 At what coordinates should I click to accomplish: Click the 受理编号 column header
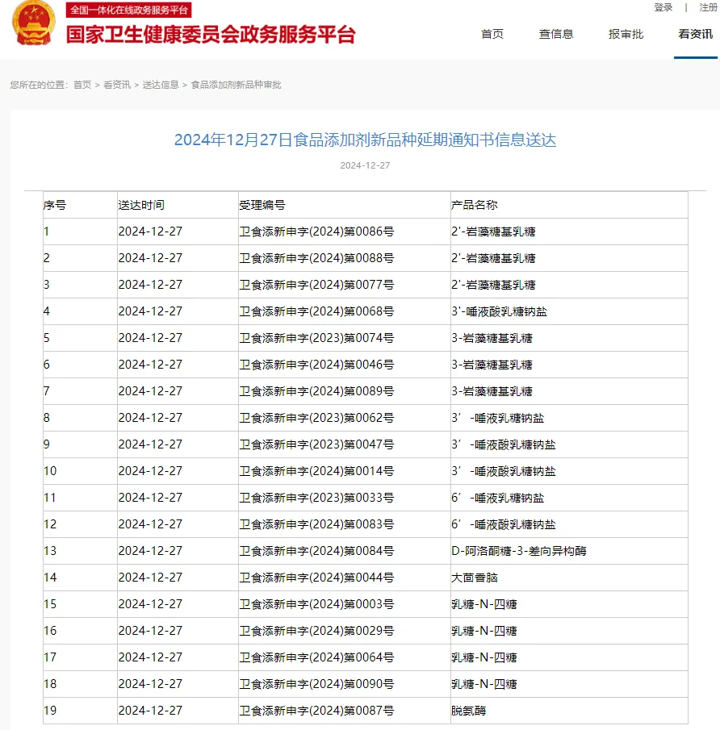click(262, 205)
